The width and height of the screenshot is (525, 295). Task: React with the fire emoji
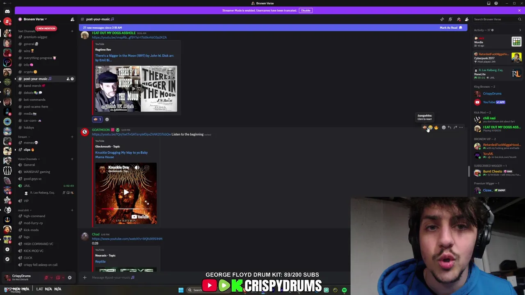point(436,127)
